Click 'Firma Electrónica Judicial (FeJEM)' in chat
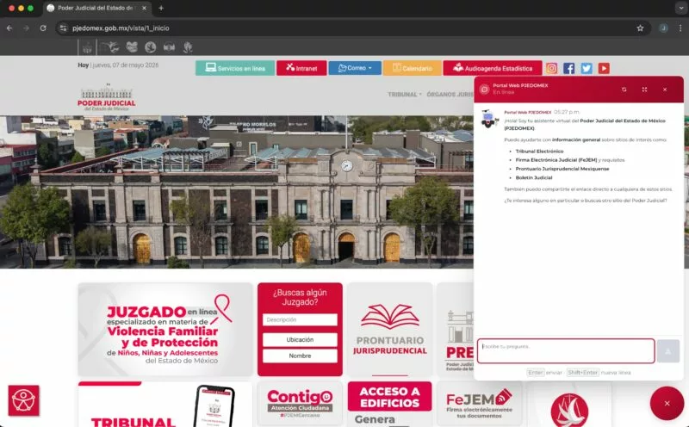The height and width of the screenshot is (427, 689). 556,160
